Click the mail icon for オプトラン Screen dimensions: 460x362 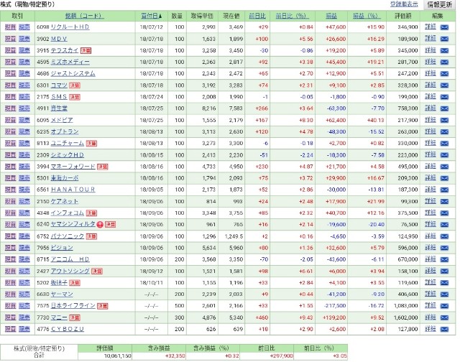[x=444, y=131]
